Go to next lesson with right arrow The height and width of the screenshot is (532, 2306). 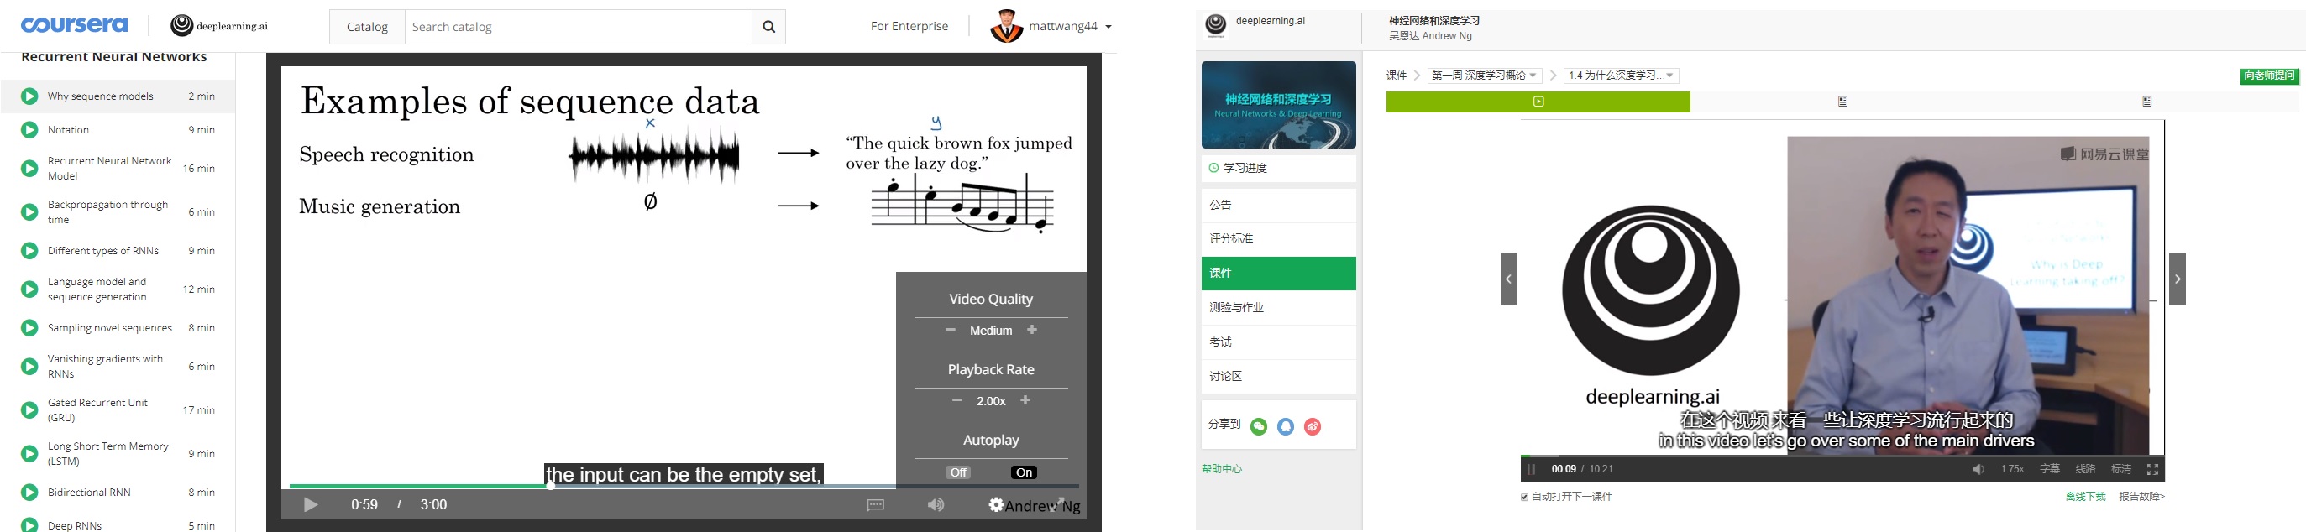[x=2177, y=279]
